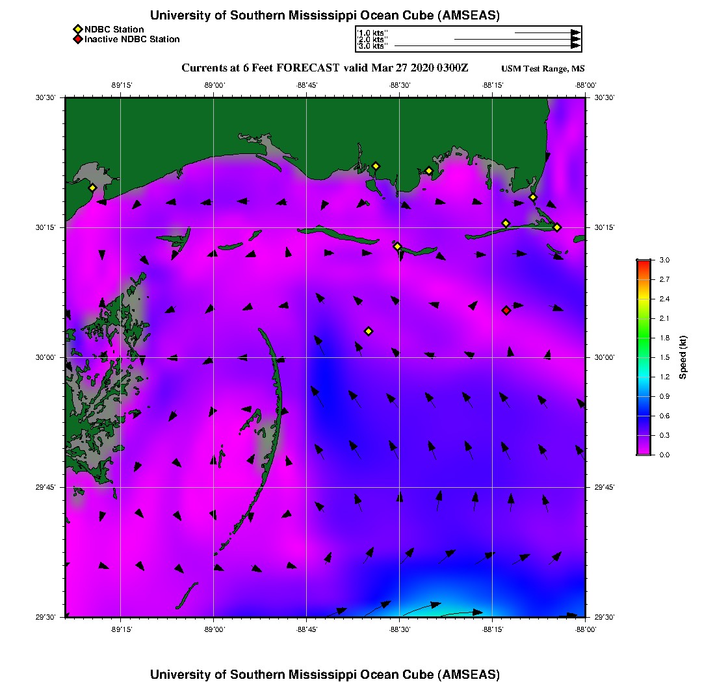Image resolution: width=715 pixels, height=682 pixels.
Task: Select the westernmost yellow NDBC station marker
Action: (x=92, y=188)
